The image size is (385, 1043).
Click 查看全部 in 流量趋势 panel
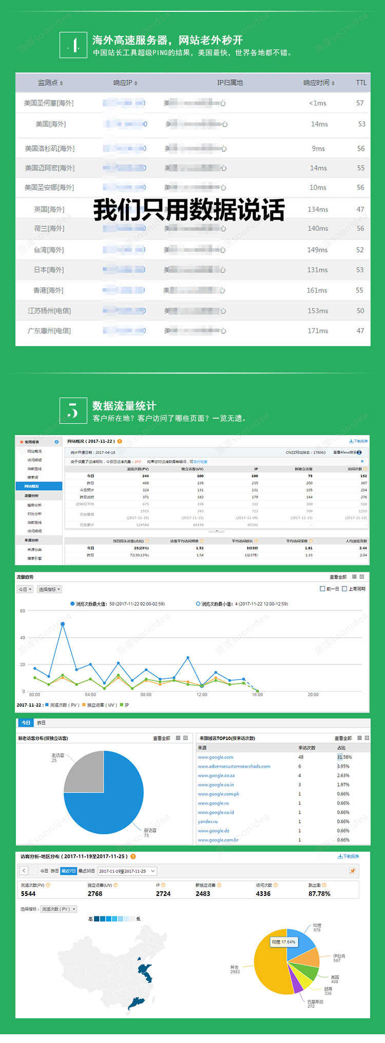click(338, 577)
